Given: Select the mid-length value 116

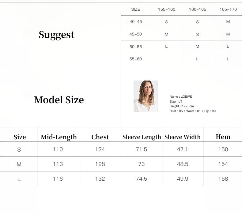Looking at the screenshot, I should [x=58, y=179].
